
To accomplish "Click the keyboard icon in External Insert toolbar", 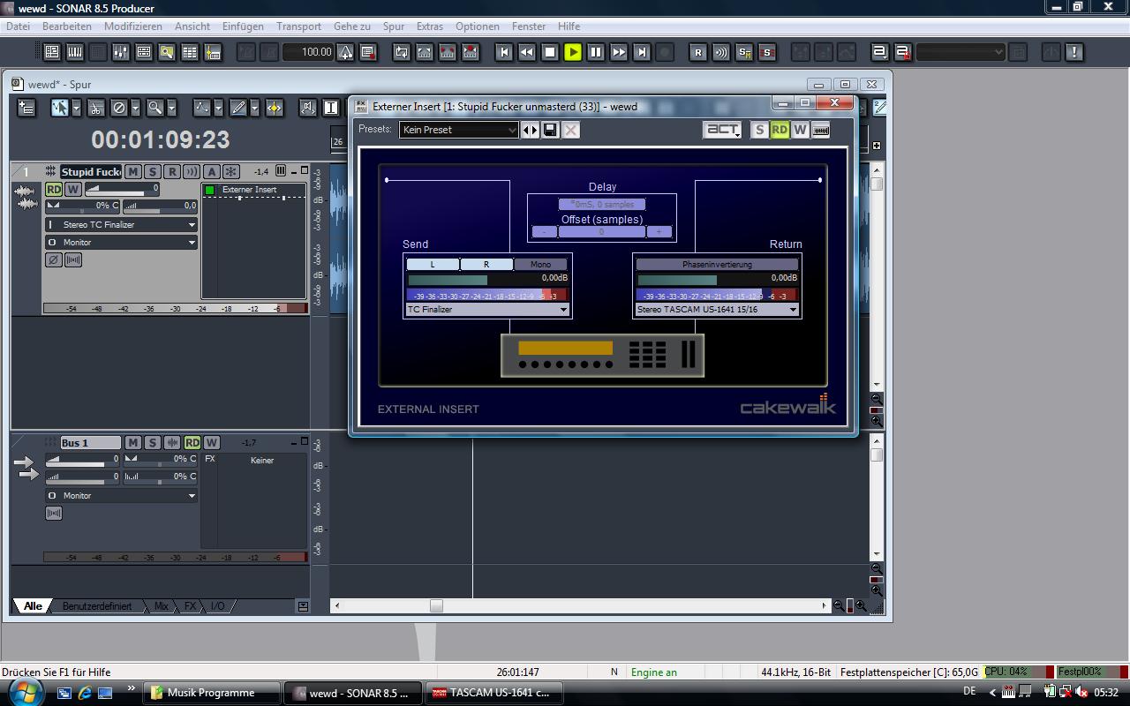I will 821,130.
